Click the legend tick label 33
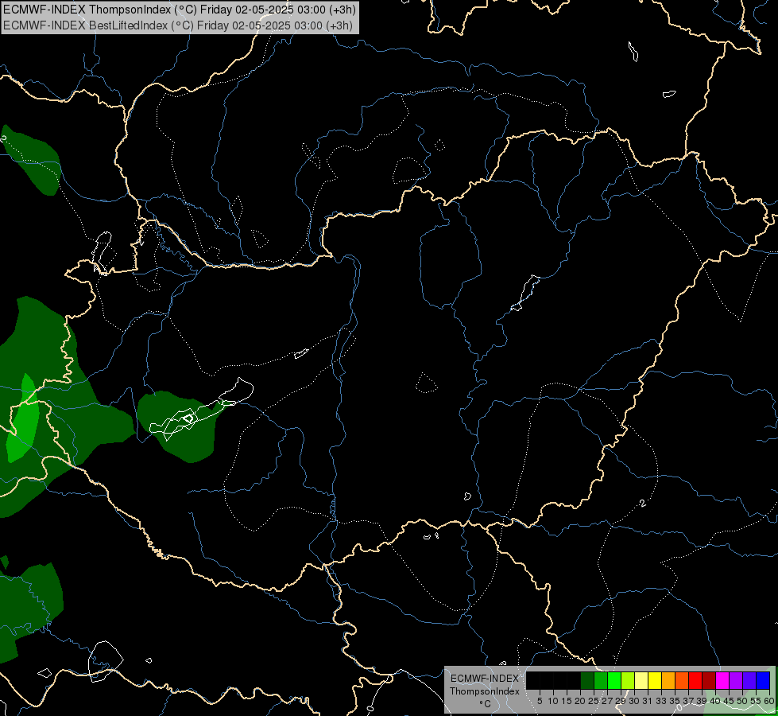Viewport: 778px width, 716px height. (661, 701)
